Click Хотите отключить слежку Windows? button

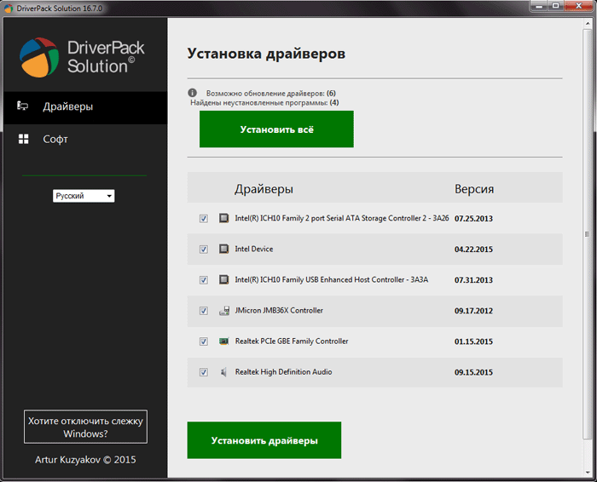[85, 427]
